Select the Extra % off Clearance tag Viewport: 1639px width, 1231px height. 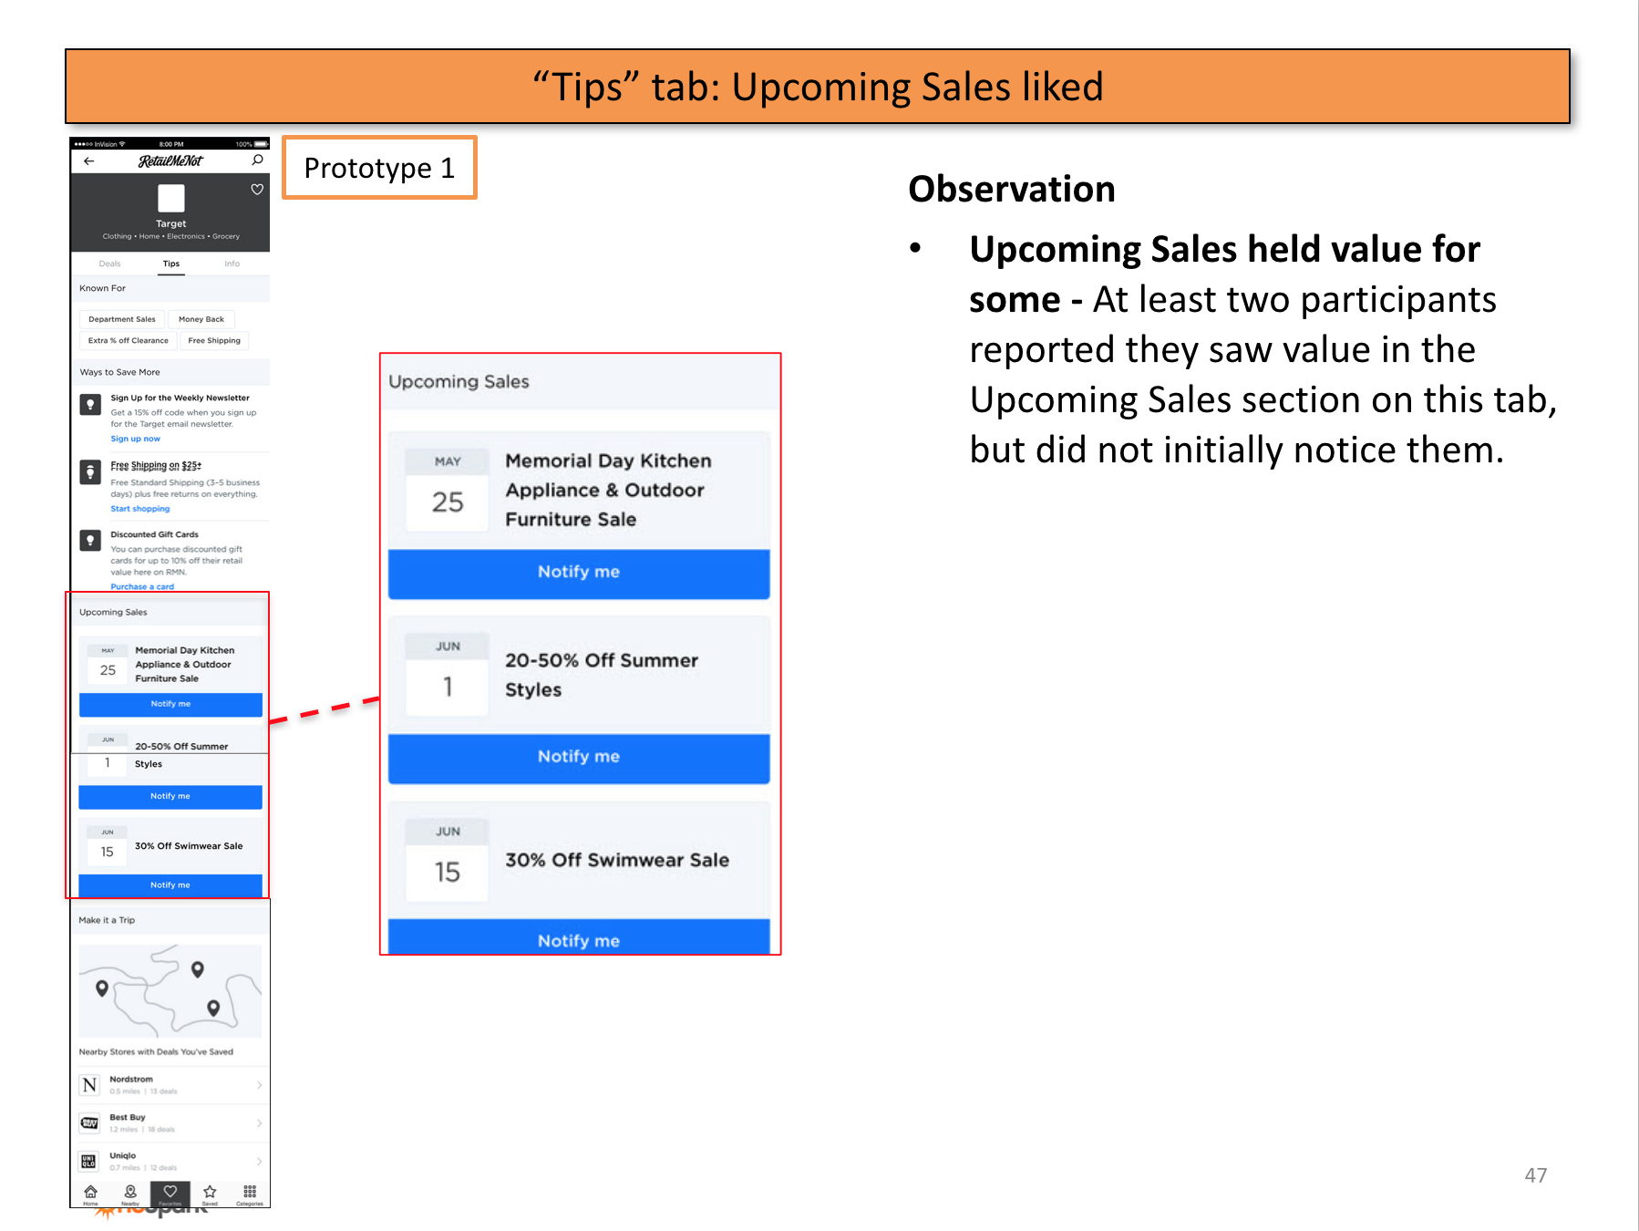128,340
